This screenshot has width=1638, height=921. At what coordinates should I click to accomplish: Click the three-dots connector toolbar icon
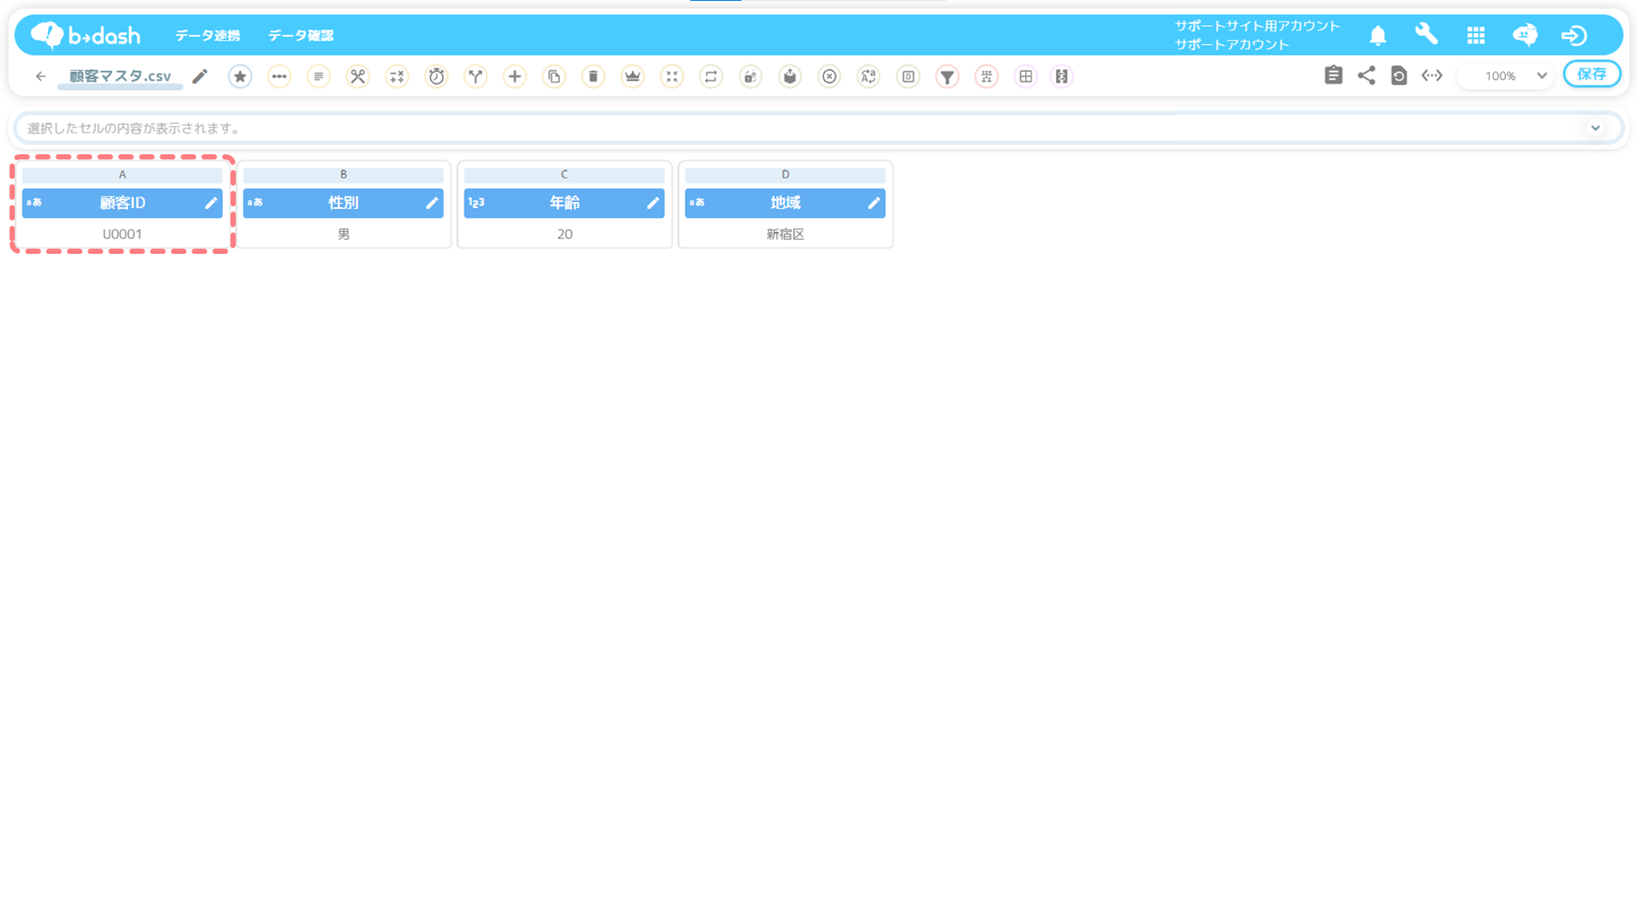279,76
